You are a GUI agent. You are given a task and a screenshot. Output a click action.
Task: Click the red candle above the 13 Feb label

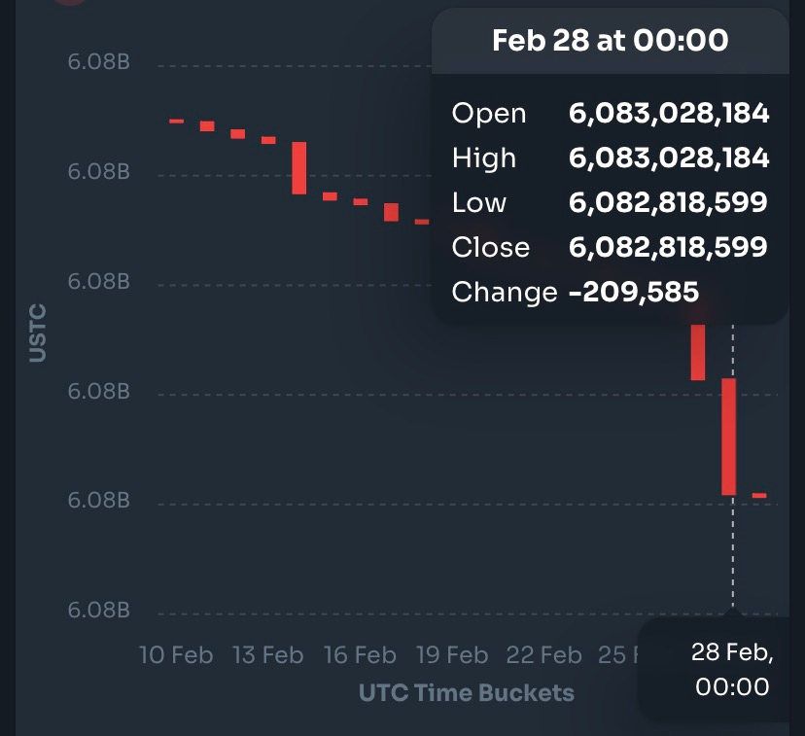point(268,140)
